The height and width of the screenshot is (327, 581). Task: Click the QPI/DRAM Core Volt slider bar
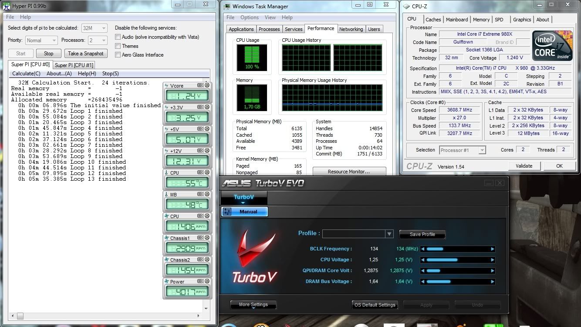[458, 271]
